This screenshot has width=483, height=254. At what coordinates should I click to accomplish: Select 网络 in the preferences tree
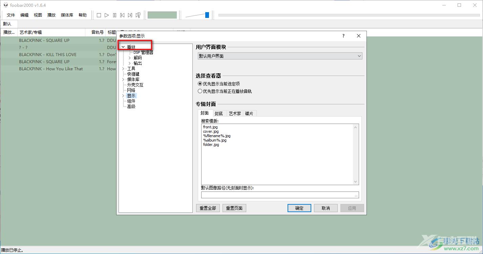(x=131, y=90)
